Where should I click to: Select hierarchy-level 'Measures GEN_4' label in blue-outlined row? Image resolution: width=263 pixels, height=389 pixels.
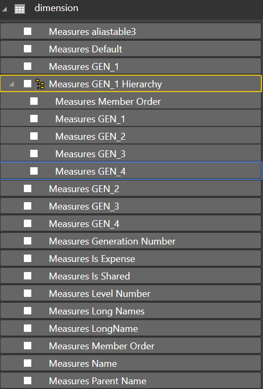[x=91, y=171]
